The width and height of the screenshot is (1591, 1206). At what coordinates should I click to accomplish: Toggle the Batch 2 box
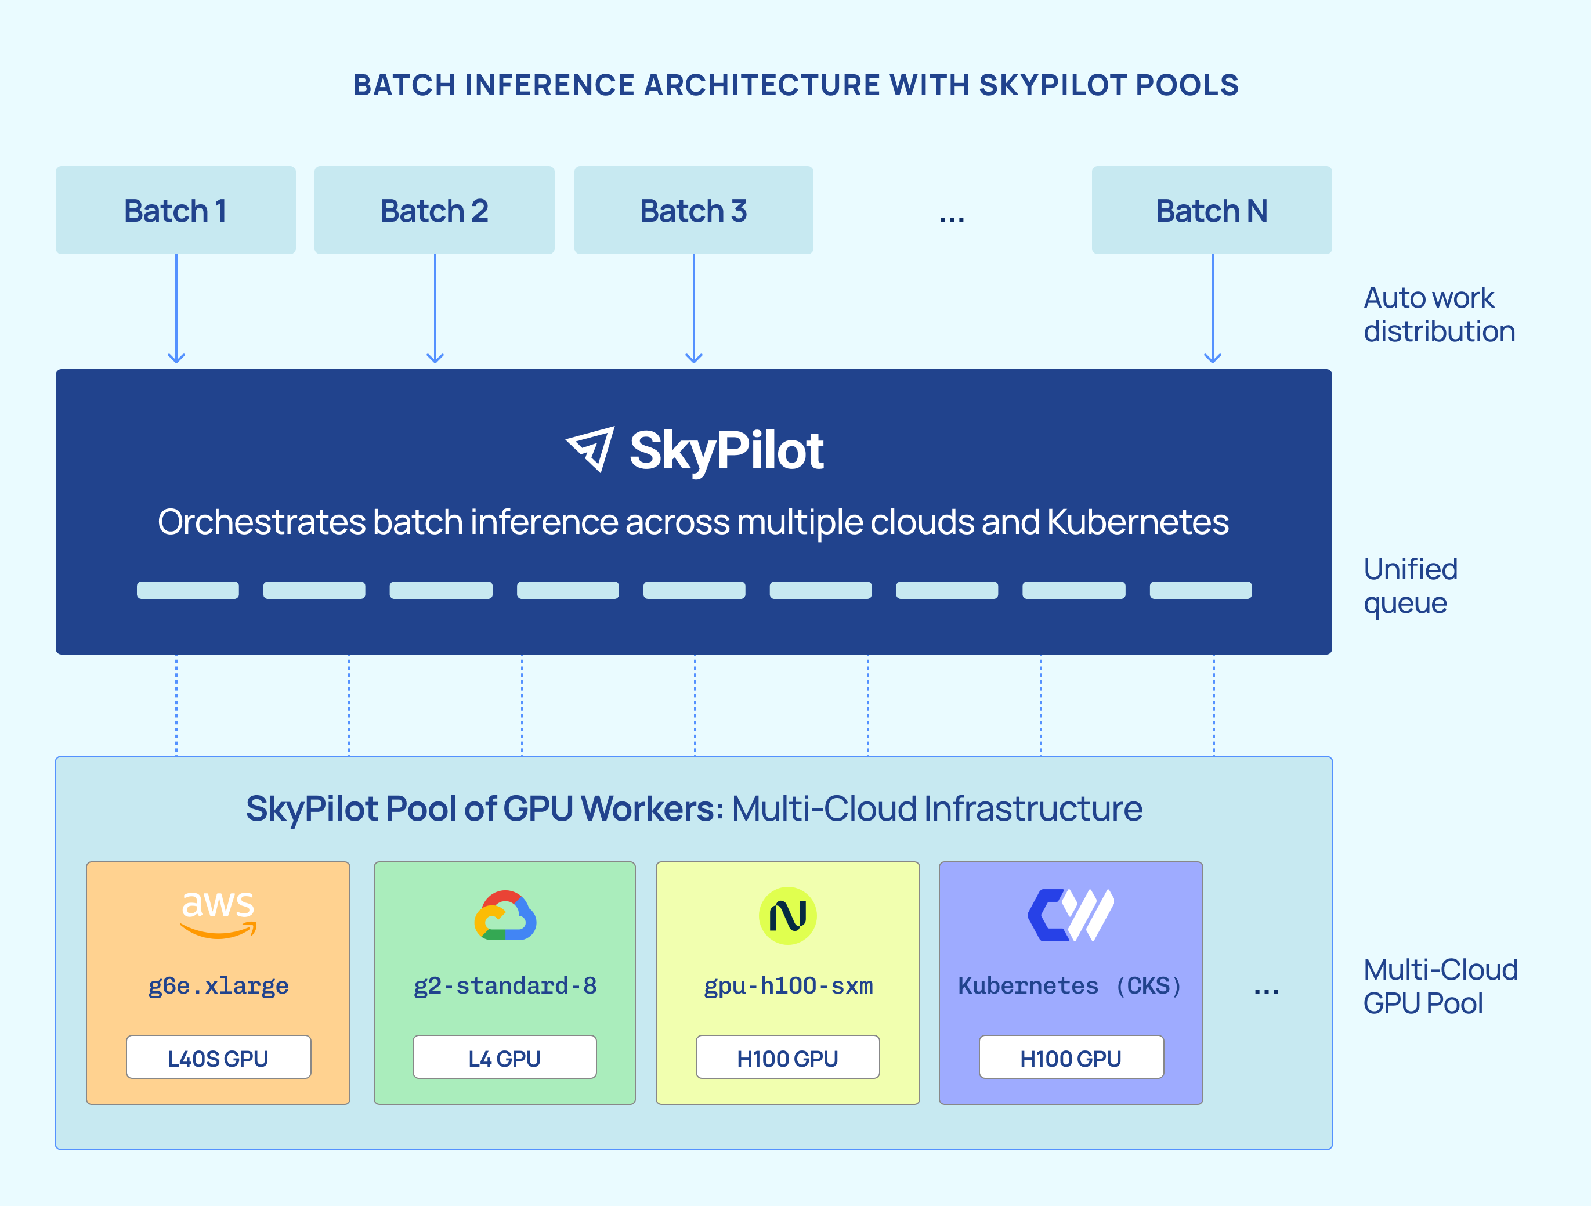[435, 210]
